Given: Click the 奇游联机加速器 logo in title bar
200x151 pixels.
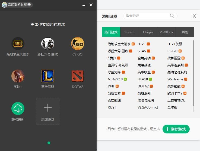Looking at the screenshot, I should (x=4, y=5).
